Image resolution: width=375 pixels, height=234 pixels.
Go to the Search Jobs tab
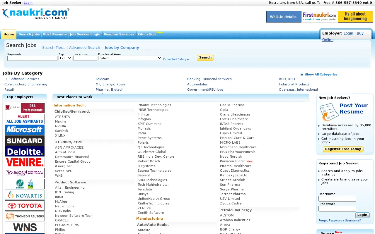(x=29, y=34)
